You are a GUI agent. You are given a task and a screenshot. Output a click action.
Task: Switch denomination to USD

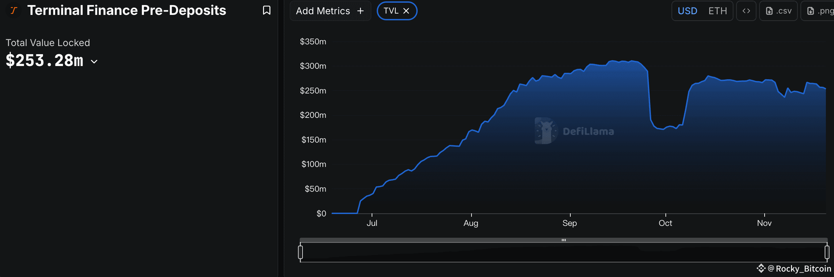687,11
